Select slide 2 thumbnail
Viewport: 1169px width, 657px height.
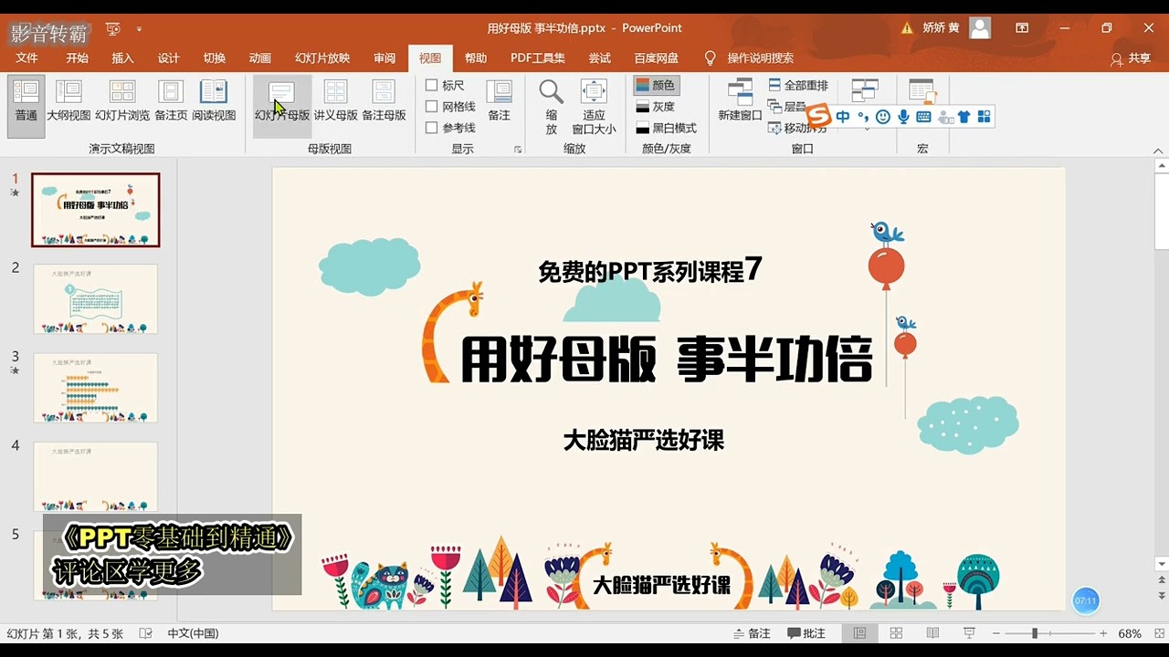(x=96, y=299)
